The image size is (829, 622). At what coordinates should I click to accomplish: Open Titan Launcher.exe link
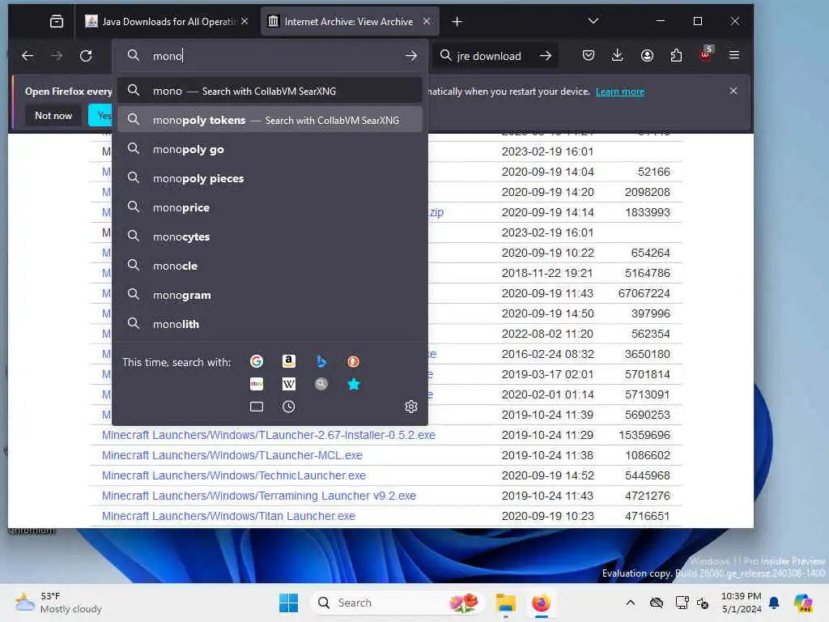click(228, 516)
